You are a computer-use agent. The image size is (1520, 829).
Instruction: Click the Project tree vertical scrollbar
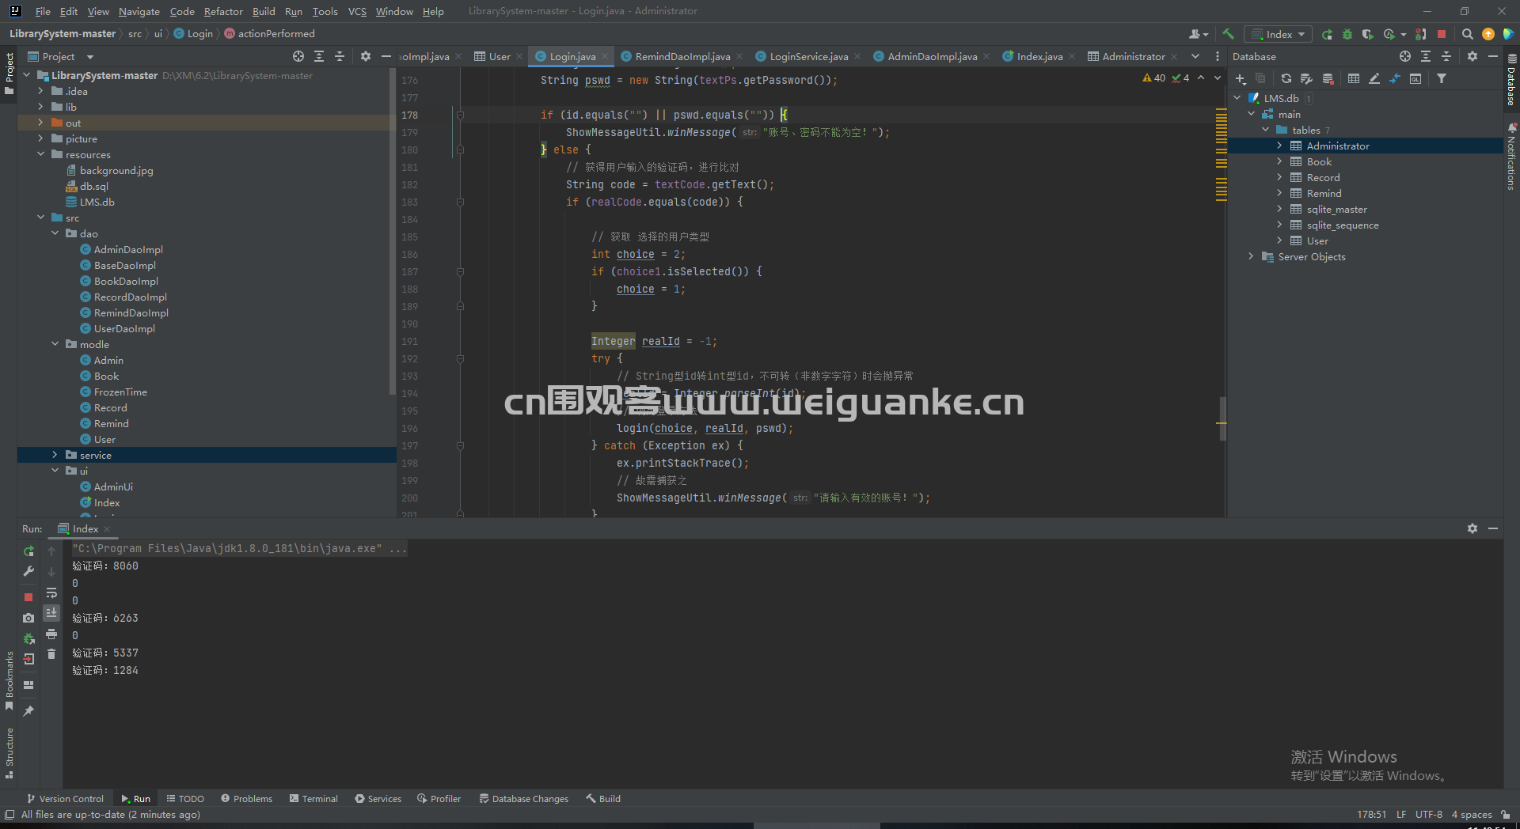[393, 231]
